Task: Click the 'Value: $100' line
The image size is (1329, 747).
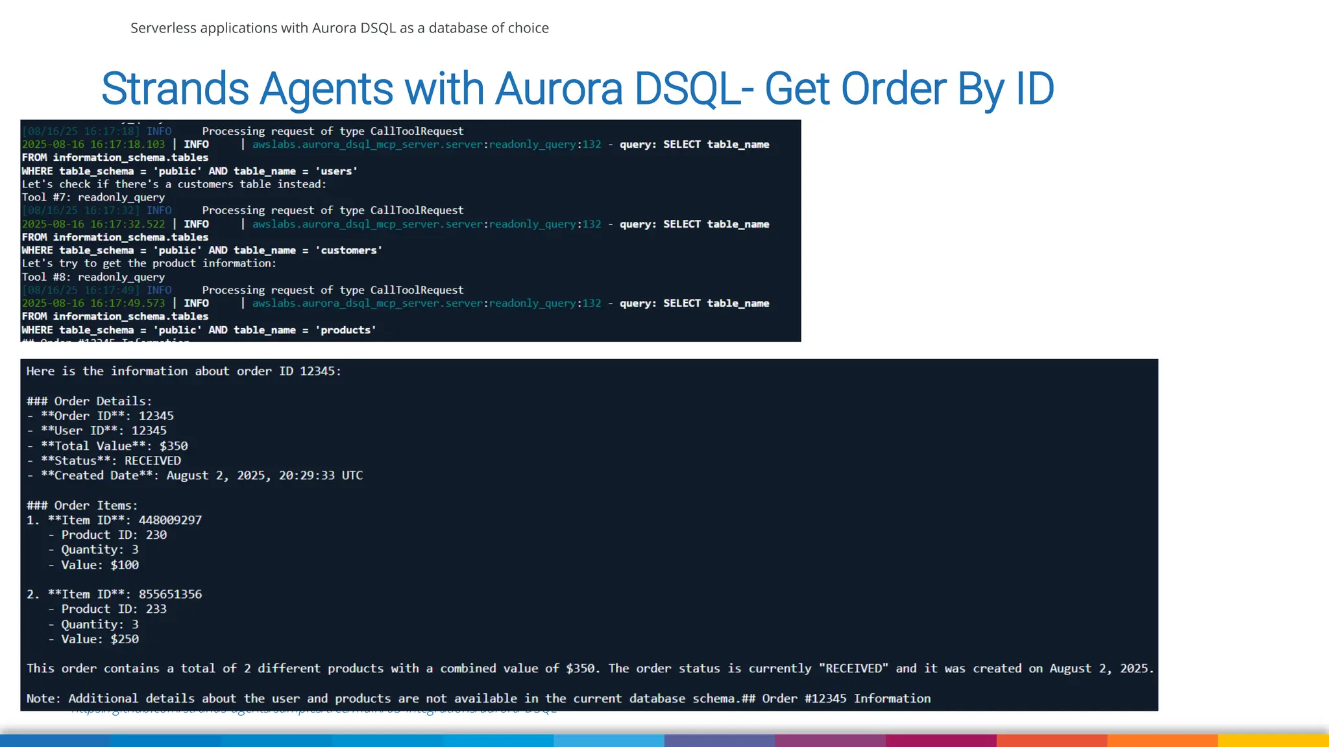Action: pyautogui.click(x=93, y=565)
